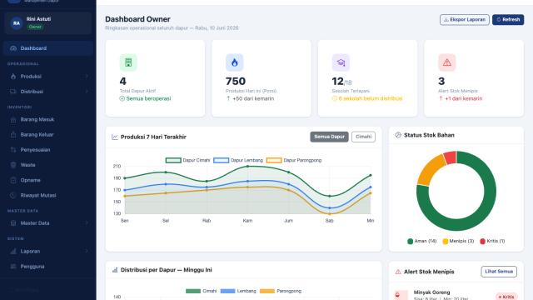Click the Status Stok Bahan header icon
Image resolution: width=533 pixels, height=300 pixels.
[398, 135]
